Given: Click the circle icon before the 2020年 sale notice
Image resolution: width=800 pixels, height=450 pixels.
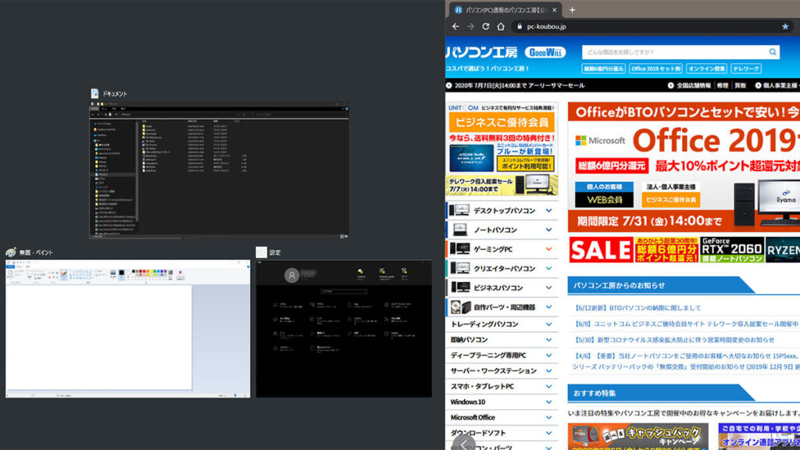Looking at the screenshot, I should (449, 85).
